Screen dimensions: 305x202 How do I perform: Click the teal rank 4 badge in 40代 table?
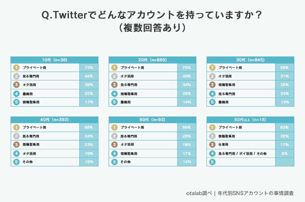(x=16, y=154)
